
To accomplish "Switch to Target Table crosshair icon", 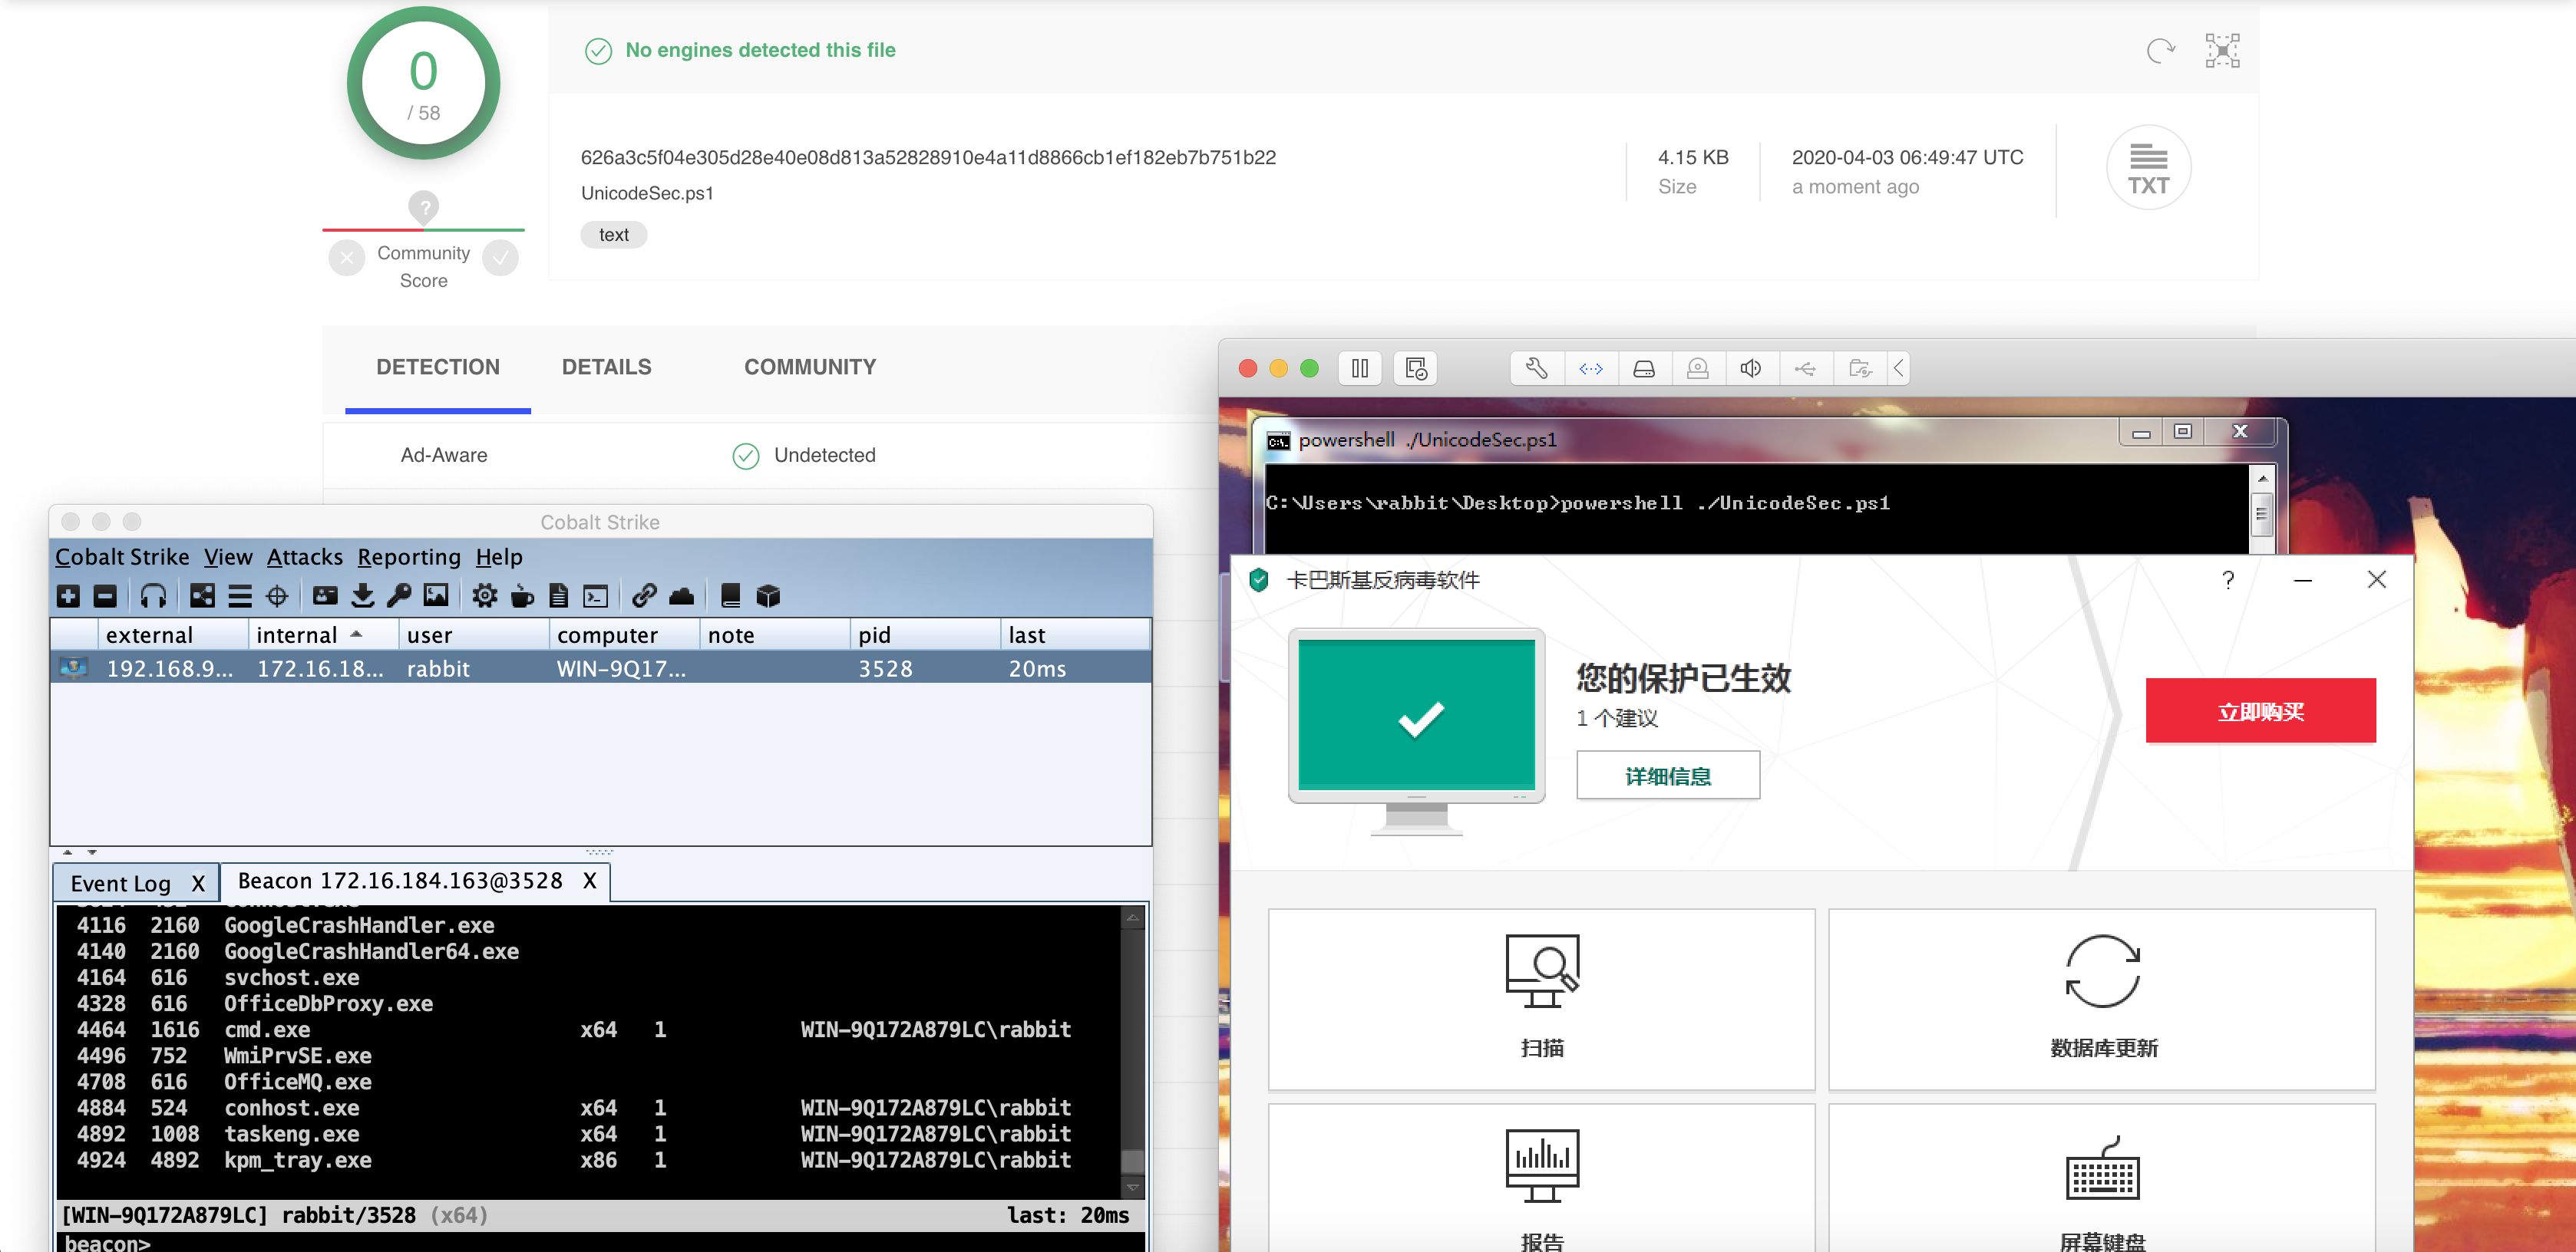I will 277,597.
